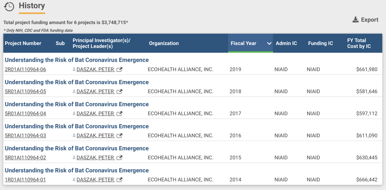Click the Export download icon

[356, 20]
